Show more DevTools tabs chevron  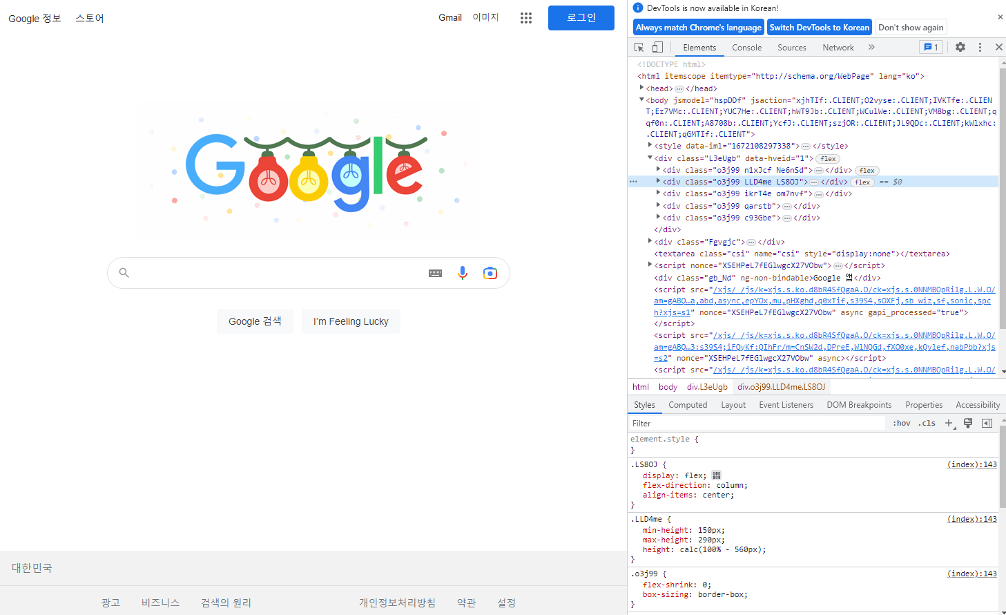871,47
